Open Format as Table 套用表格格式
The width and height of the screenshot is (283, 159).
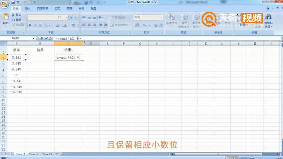184,20
